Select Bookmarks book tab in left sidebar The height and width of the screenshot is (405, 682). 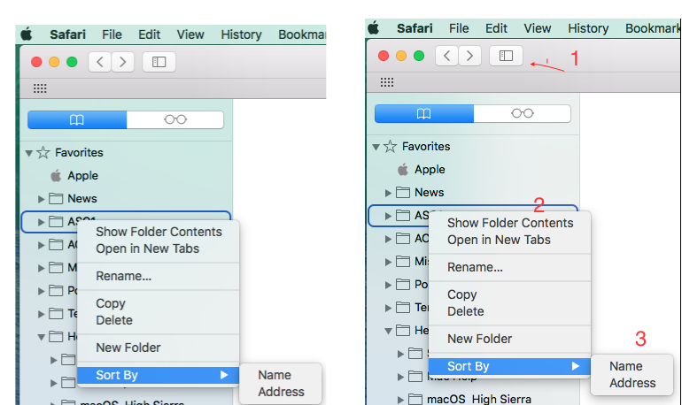click(77, 119)
